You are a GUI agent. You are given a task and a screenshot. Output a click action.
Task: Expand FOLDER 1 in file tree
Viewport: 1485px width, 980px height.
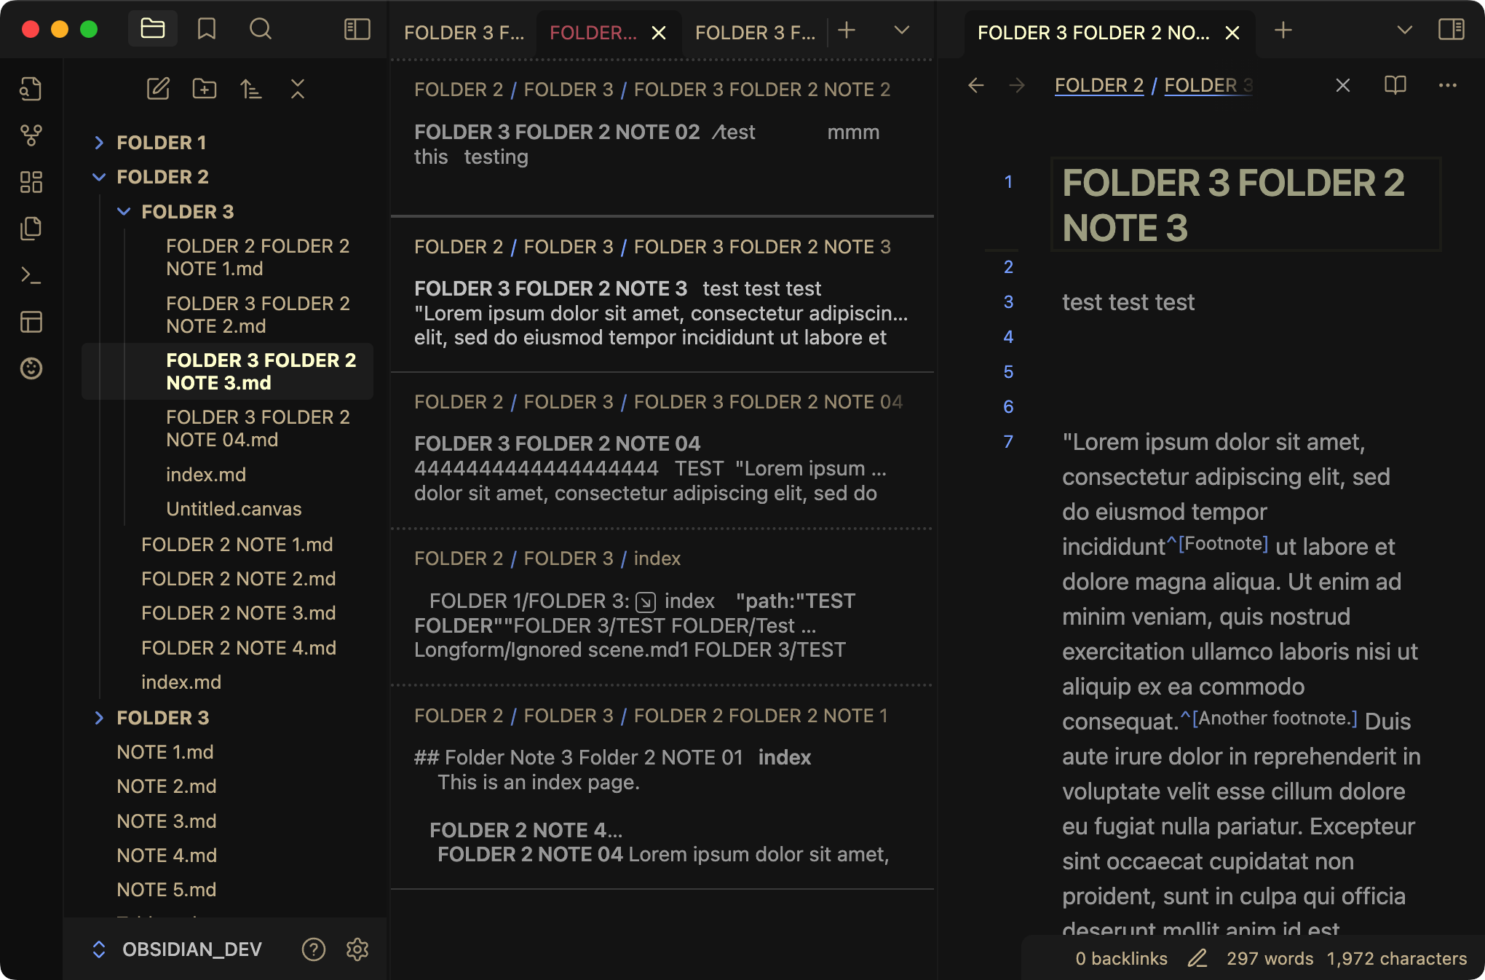click(x=100, y=143)
